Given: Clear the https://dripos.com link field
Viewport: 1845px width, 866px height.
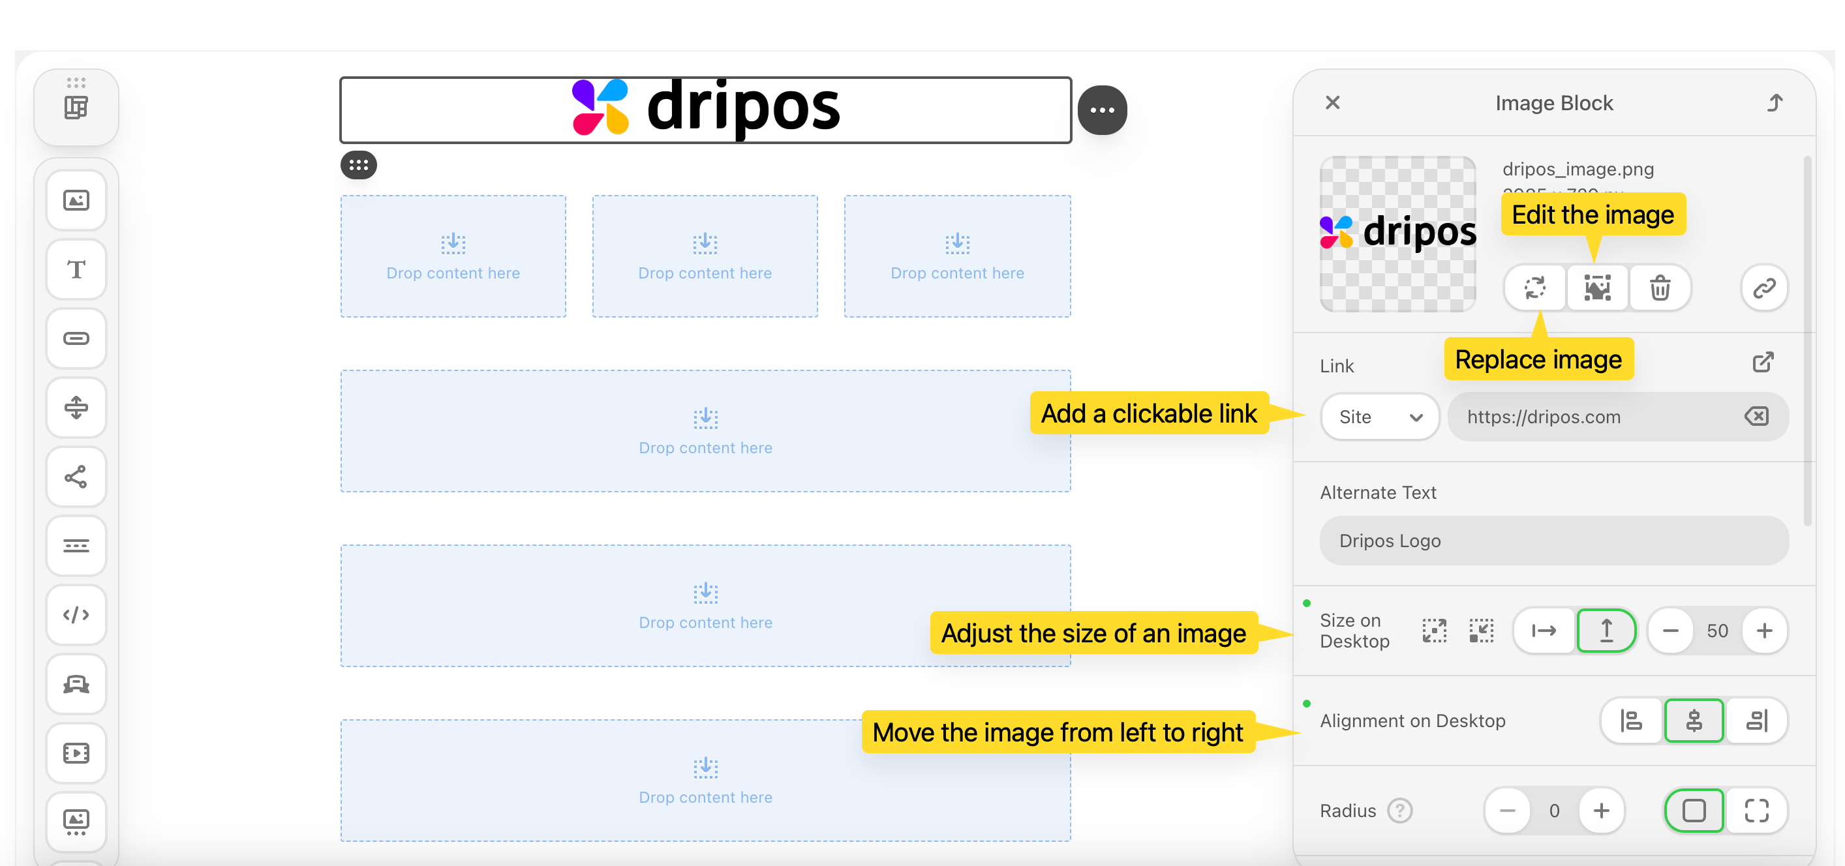Looking at the screenshot, I should tap(1756, 417).
